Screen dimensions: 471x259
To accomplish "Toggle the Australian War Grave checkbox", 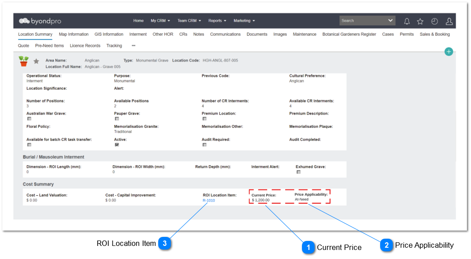I will tap(29, 119).
